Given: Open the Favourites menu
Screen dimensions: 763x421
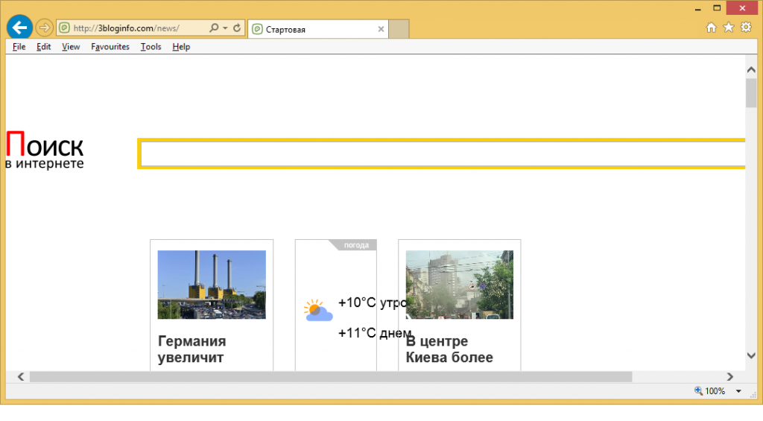Looking at the screenshot, I should 110,46.
